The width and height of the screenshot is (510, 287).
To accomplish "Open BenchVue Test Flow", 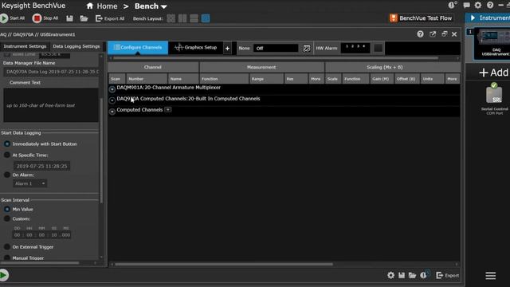I will tap(421, 18).
